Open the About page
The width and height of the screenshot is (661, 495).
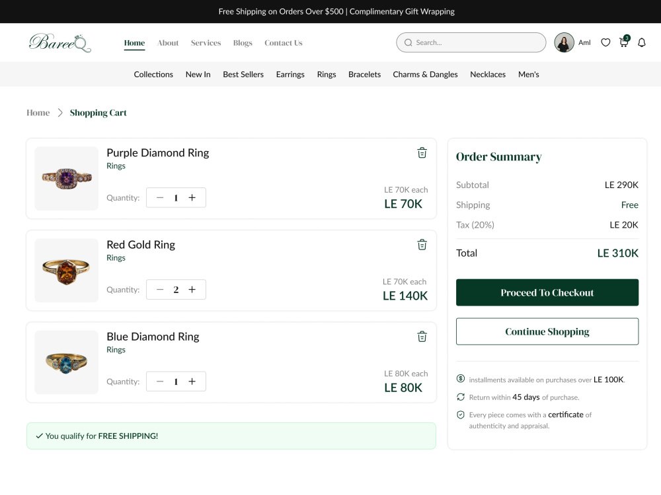click(x=168, y=43)
